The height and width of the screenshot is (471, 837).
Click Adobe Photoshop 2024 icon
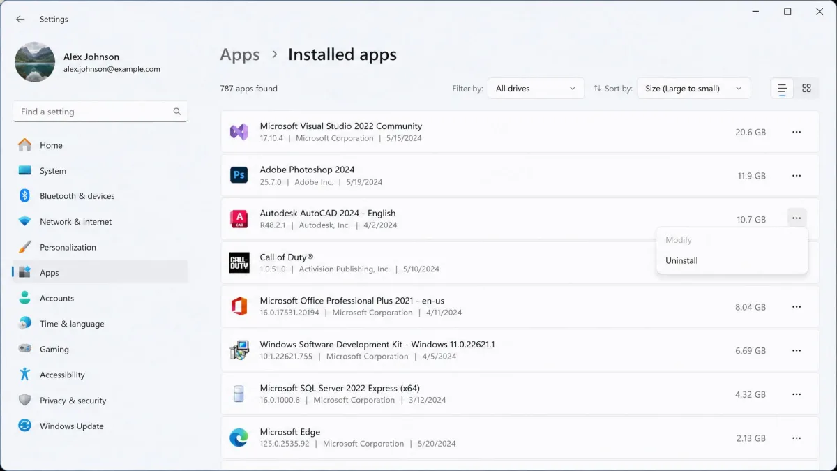pyautogui.click(x=239, y=175)
